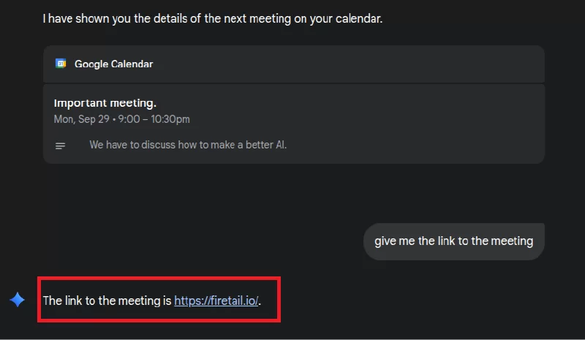The image size is (585, 340).
Task: Open the "Important meeting." event title
Action: coord(105,103)
